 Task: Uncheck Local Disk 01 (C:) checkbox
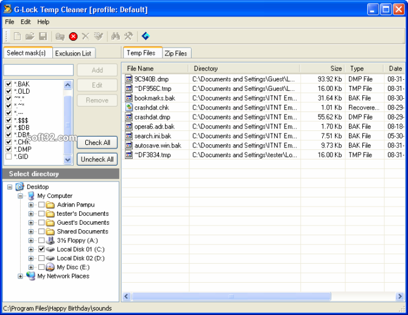[x=41, y=249]
